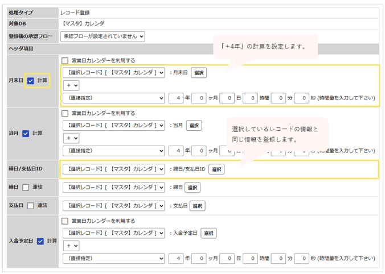Click 選択 button next to 締日

point(192,188)
